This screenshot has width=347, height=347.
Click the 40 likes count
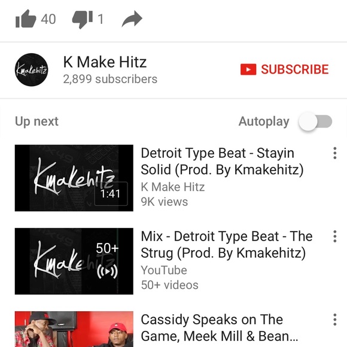coord(48,19)
